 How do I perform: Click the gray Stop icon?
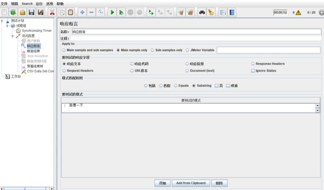(x=131, y=12)
